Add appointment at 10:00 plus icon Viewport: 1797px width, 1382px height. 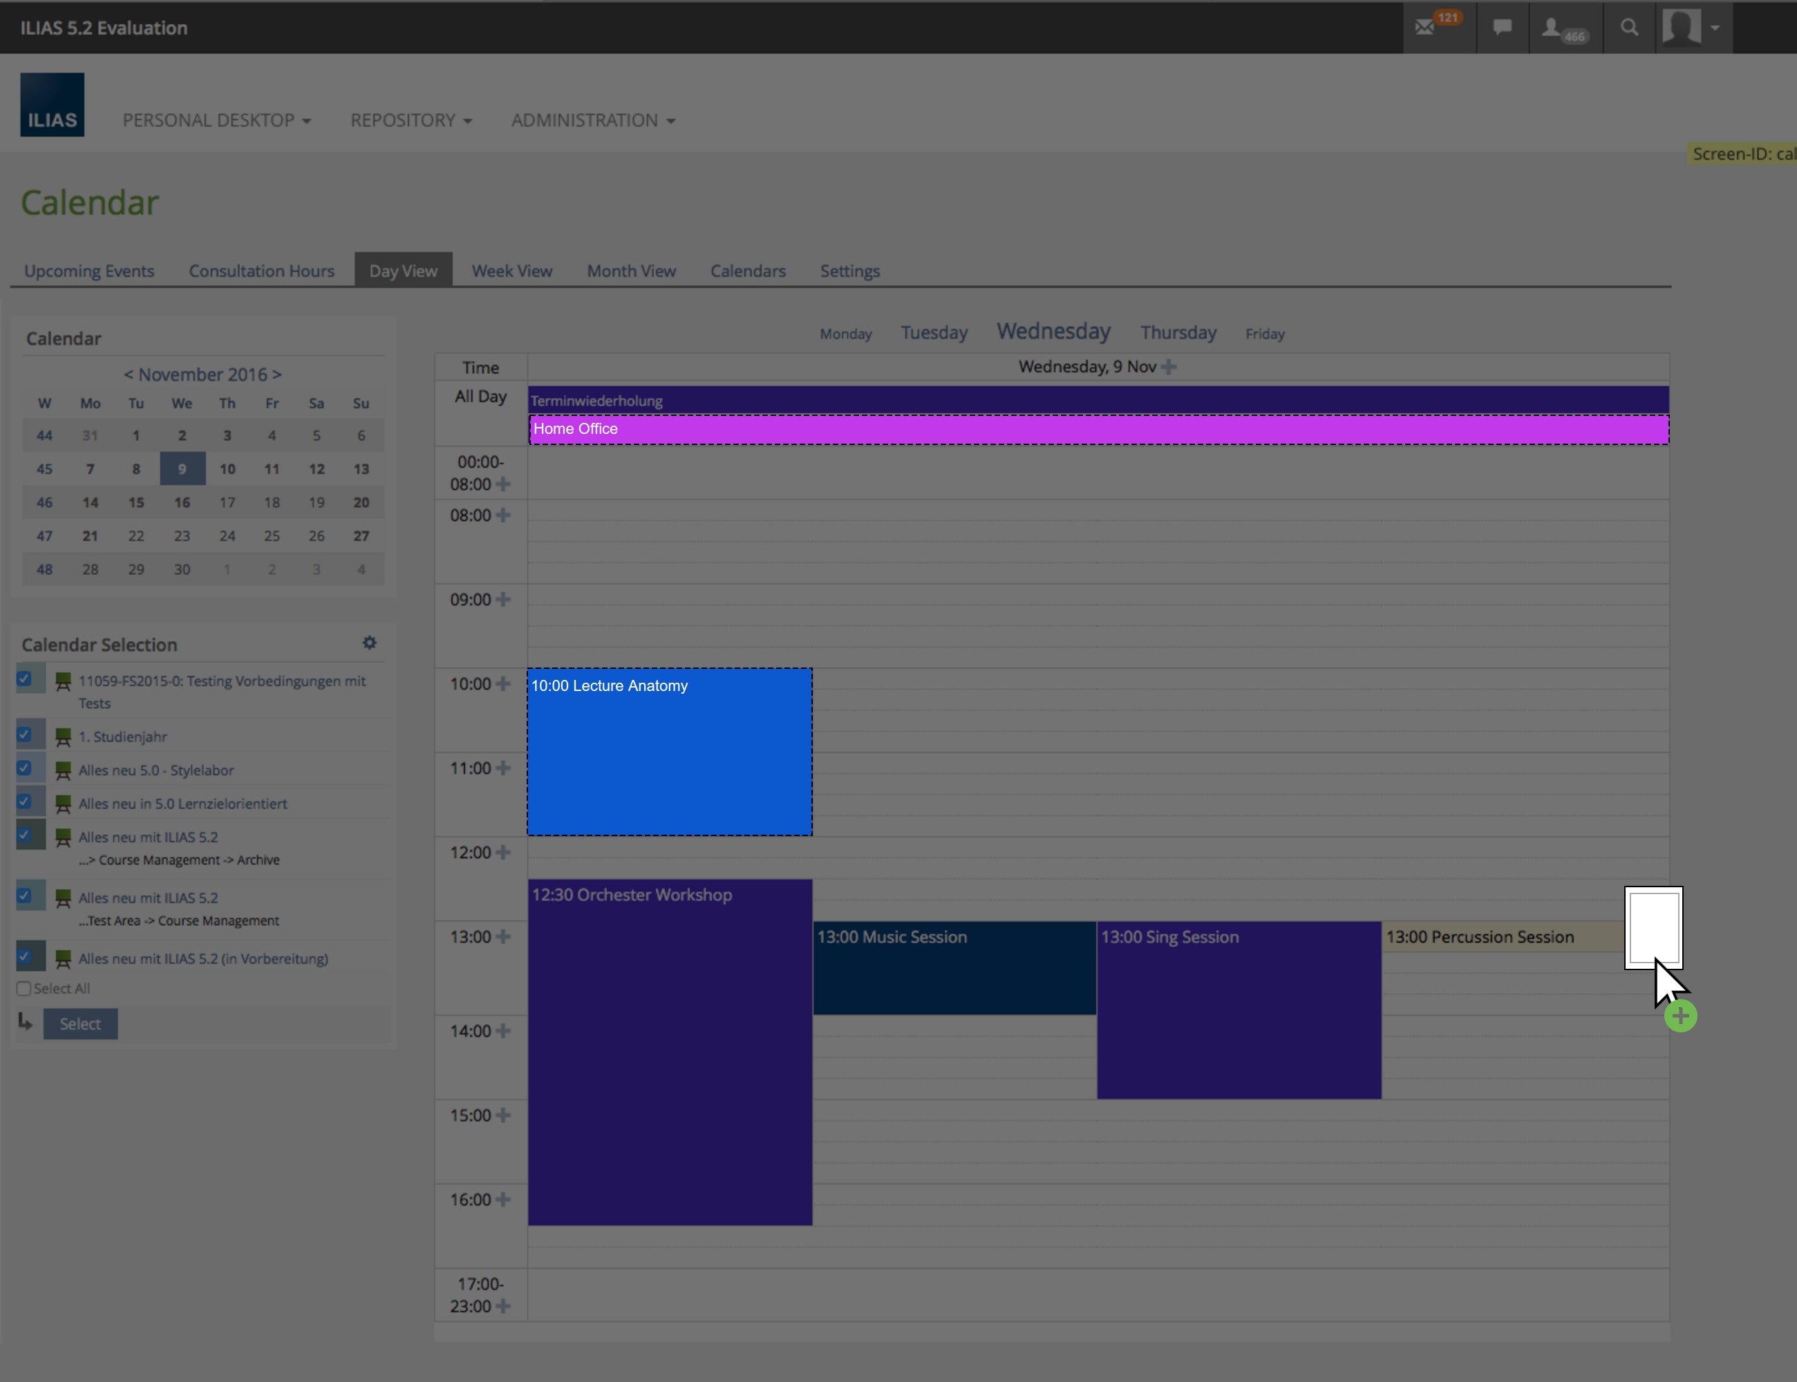[504, 683]
